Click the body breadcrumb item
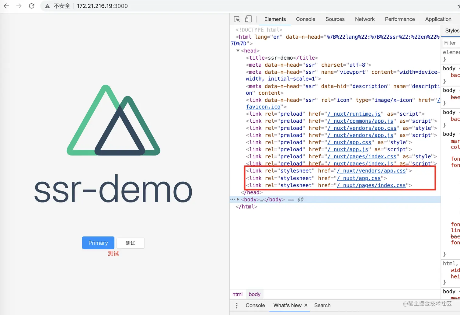Screen dimensions: 460x315 pyautogui.click(x=254, y=294)
